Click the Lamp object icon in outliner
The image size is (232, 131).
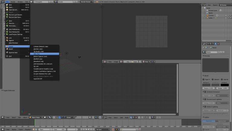(x=208, y=18)
